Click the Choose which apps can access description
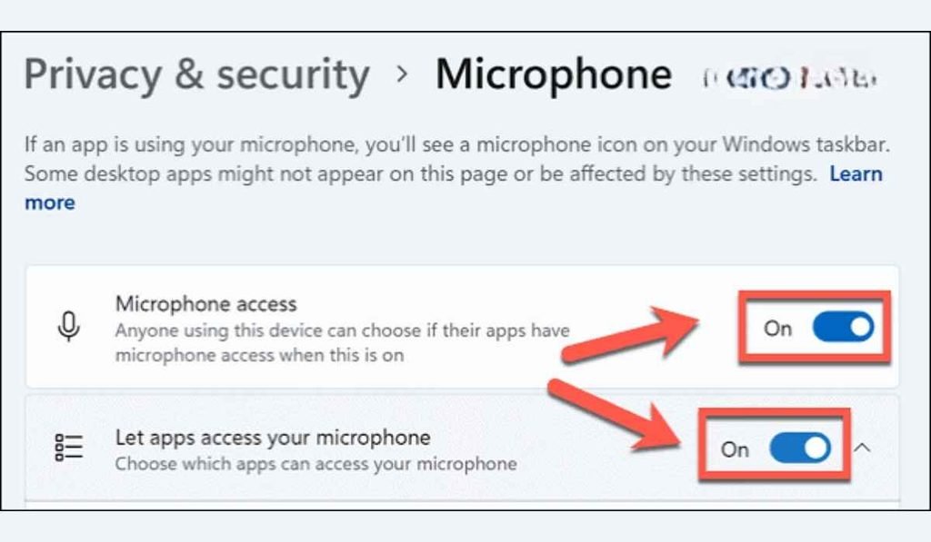 point(315,464)
